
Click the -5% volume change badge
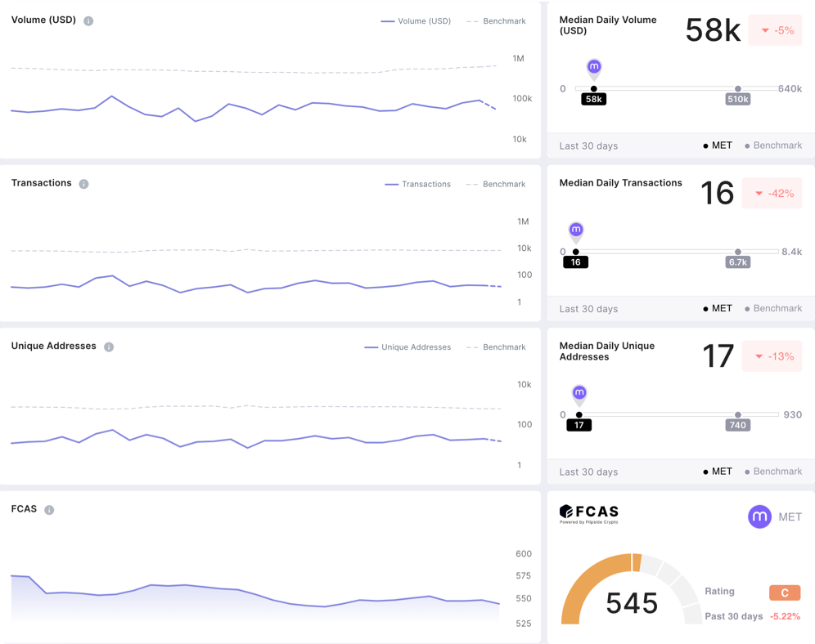click(x=774, y=30)
